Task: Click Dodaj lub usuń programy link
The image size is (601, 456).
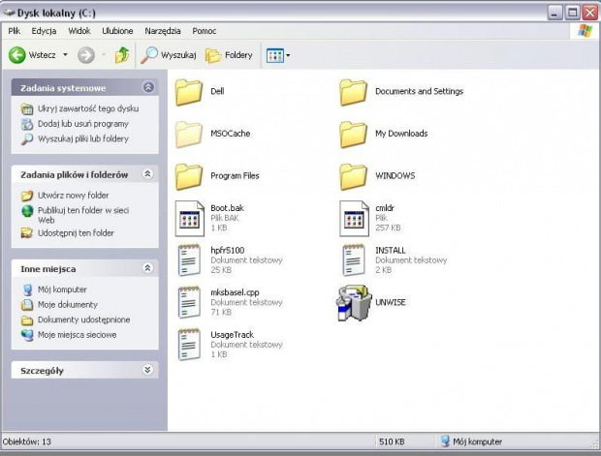Action: [83, 124]
